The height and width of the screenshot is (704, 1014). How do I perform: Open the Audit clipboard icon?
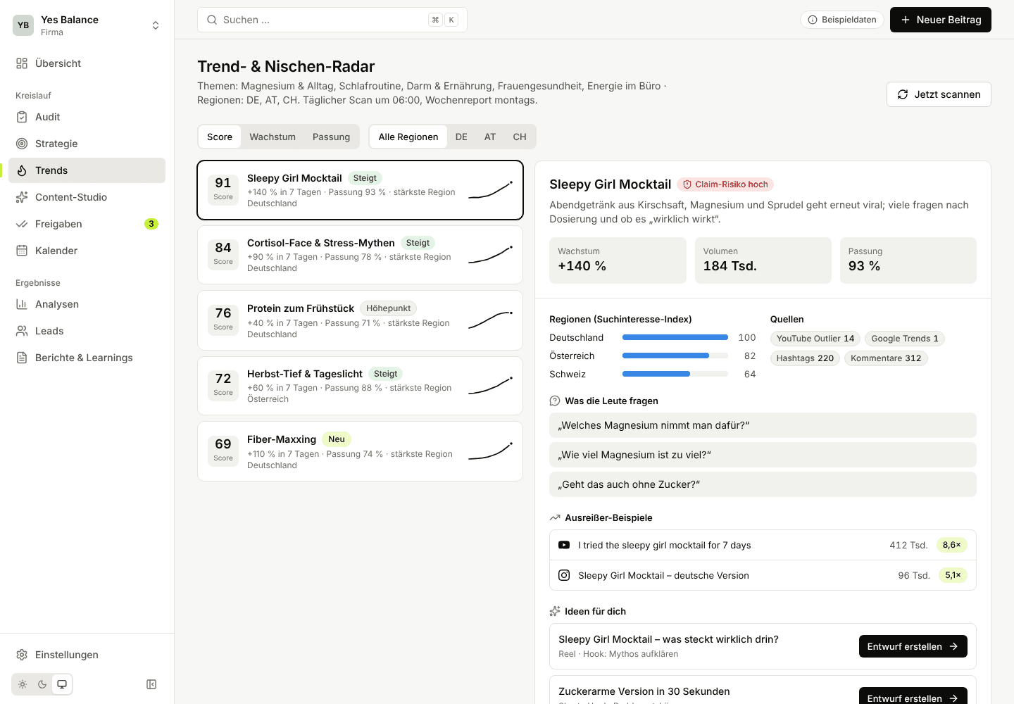[22, 117]
